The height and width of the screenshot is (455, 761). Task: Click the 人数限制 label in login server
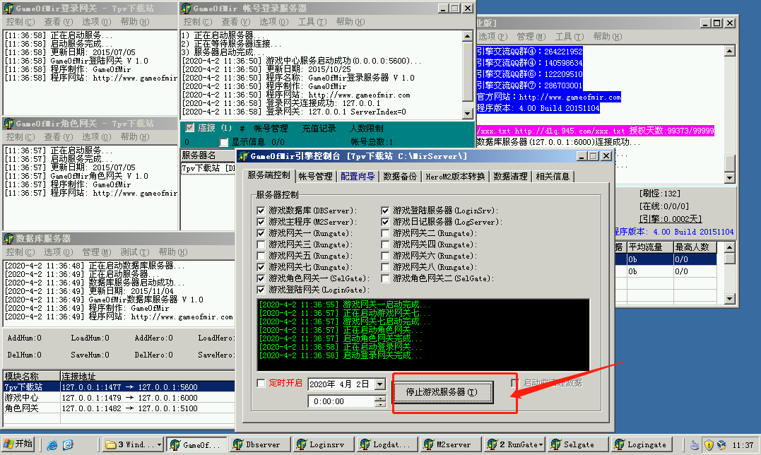367,129
